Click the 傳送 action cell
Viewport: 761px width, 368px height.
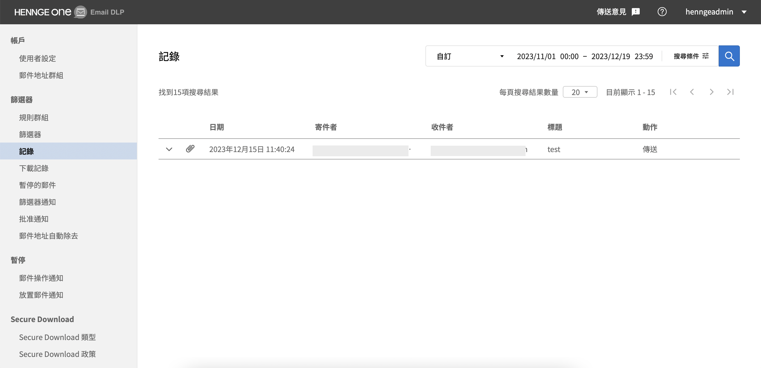point(650,149)
